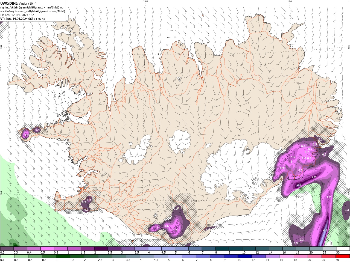
Task: Pick the 6 swatch in the top snow scale
Action: (195, 249)
